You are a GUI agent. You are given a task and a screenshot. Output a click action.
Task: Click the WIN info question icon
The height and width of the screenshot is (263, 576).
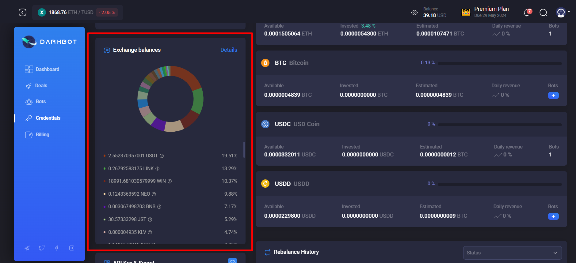point(170,181)
